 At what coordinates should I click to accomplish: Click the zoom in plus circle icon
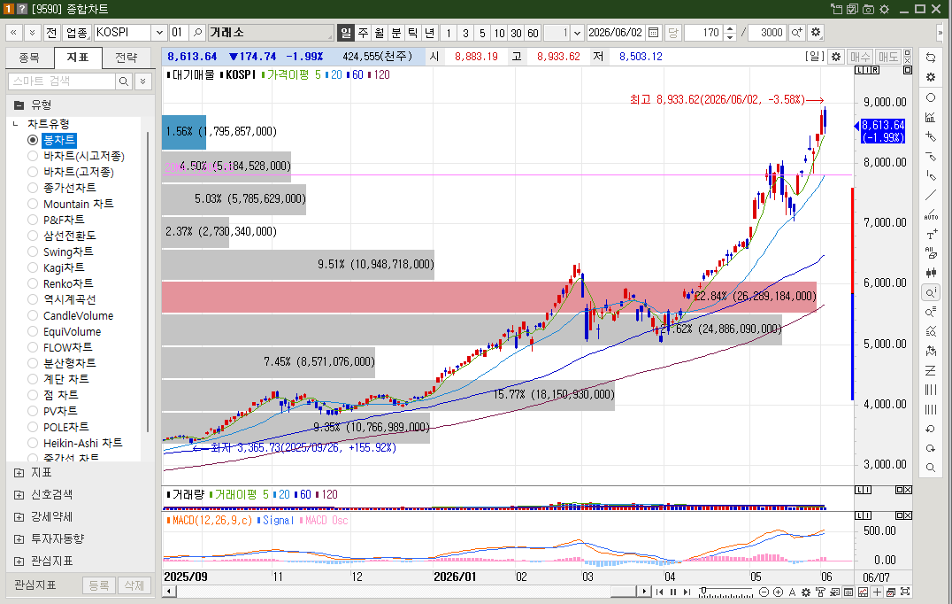778,592
